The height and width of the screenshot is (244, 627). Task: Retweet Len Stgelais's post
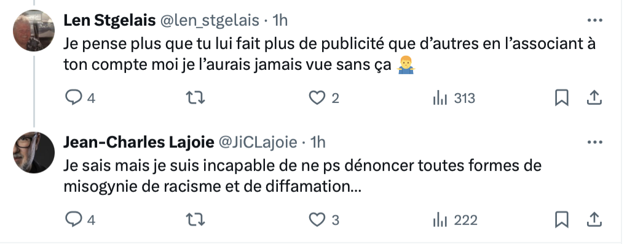pos(196,98)
